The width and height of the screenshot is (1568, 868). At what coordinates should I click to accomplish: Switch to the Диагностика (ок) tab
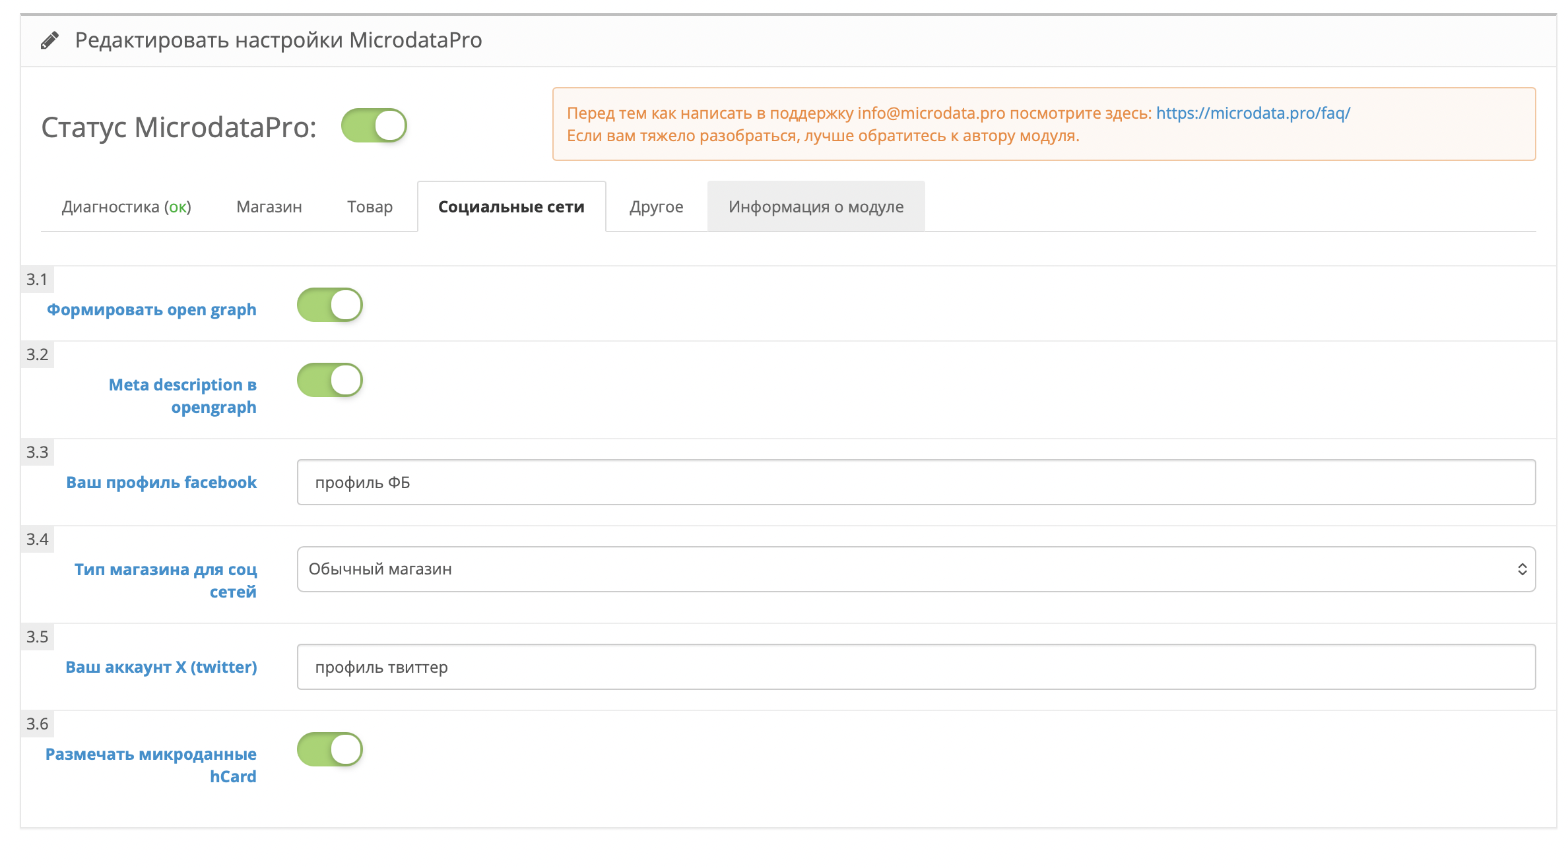coord(127,206)
